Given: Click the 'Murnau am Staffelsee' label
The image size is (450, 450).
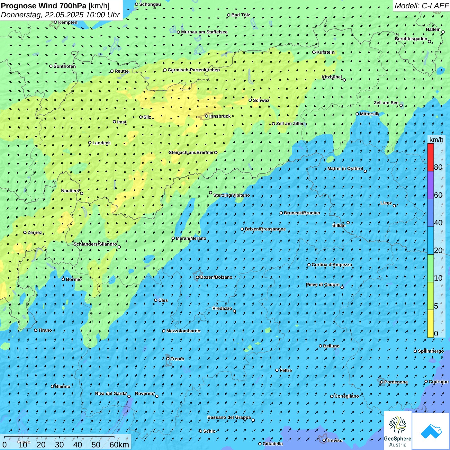Looking at the screenshot, I should pos(204,32).
